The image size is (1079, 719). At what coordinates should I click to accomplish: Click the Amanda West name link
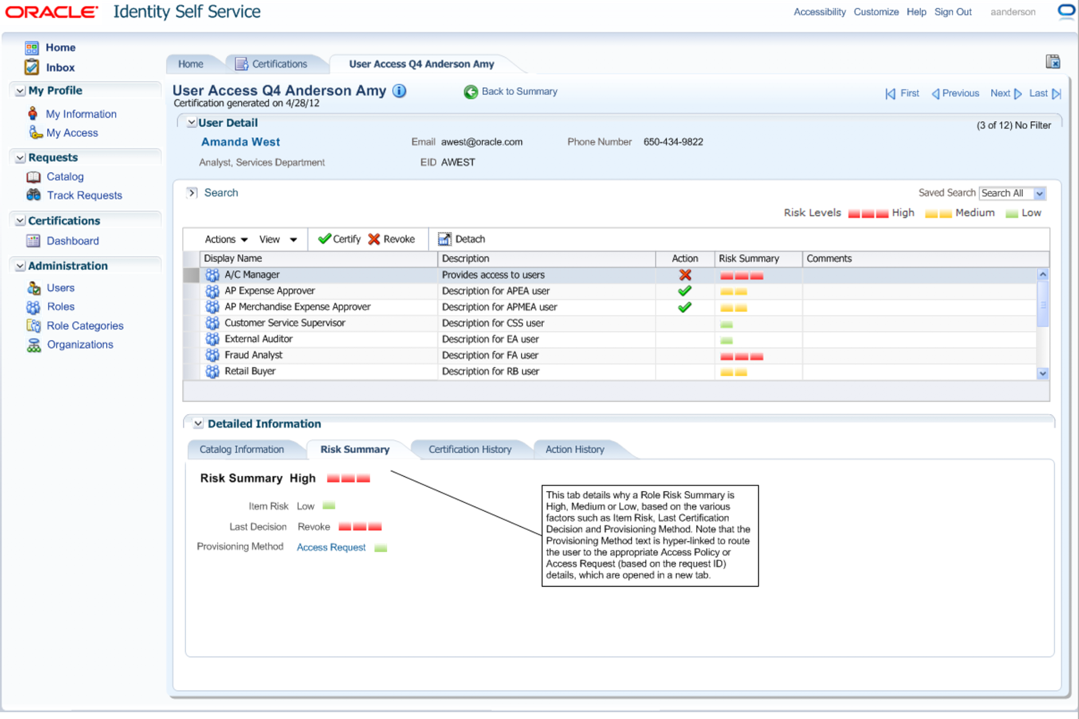point(241,142)
